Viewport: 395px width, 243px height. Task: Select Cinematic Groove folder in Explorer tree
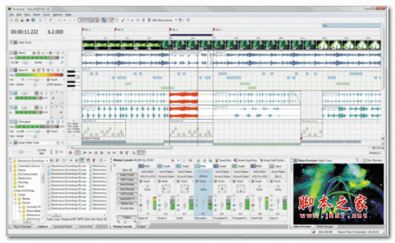pyautogui.click(x=28, y=166)
